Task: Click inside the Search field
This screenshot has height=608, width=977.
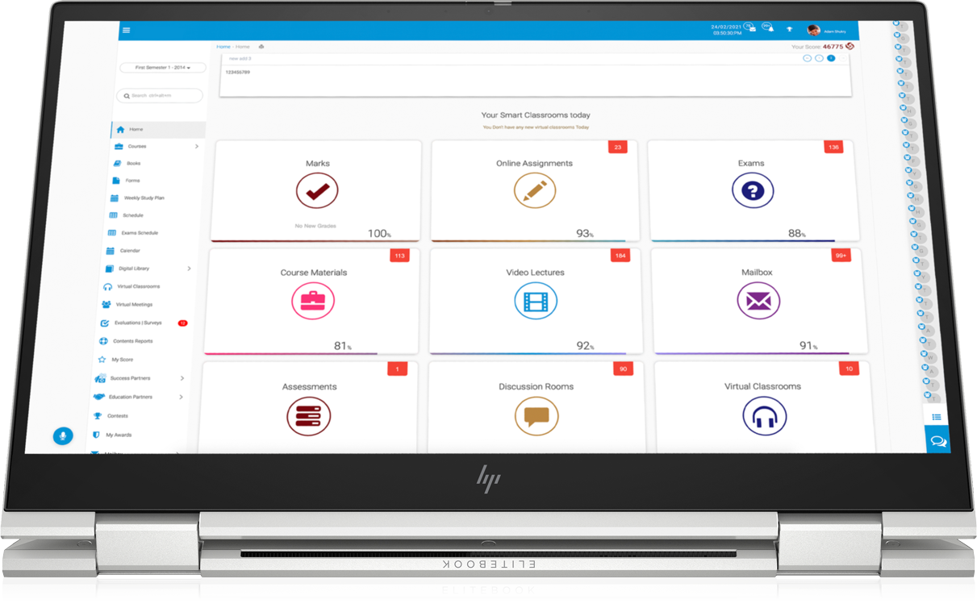Action: 160,96
